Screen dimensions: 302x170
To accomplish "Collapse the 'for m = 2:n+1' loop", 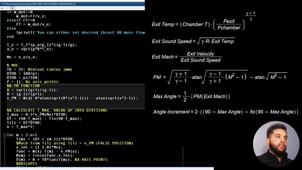I will pos(5,135).
